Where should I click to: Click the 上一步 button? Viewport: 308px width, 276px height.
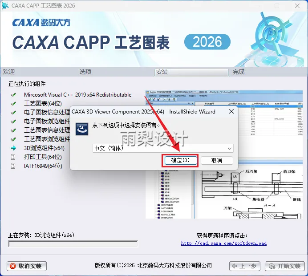[x=244, y=266]
